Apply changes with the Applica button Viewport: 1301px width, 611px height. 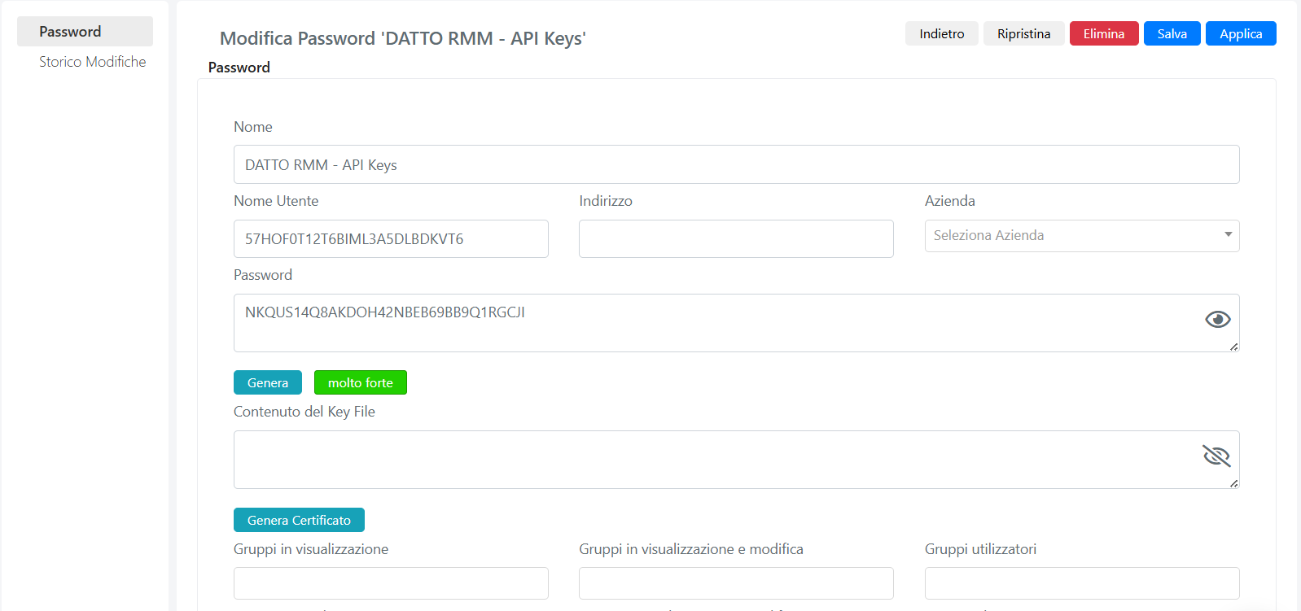(1241, 33)
